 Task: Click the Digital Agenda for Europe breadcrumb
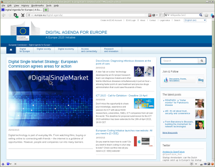39,45
